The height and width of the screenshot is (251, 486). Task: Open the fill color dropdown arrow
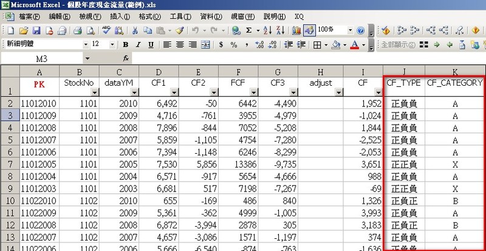click(344, 46)
